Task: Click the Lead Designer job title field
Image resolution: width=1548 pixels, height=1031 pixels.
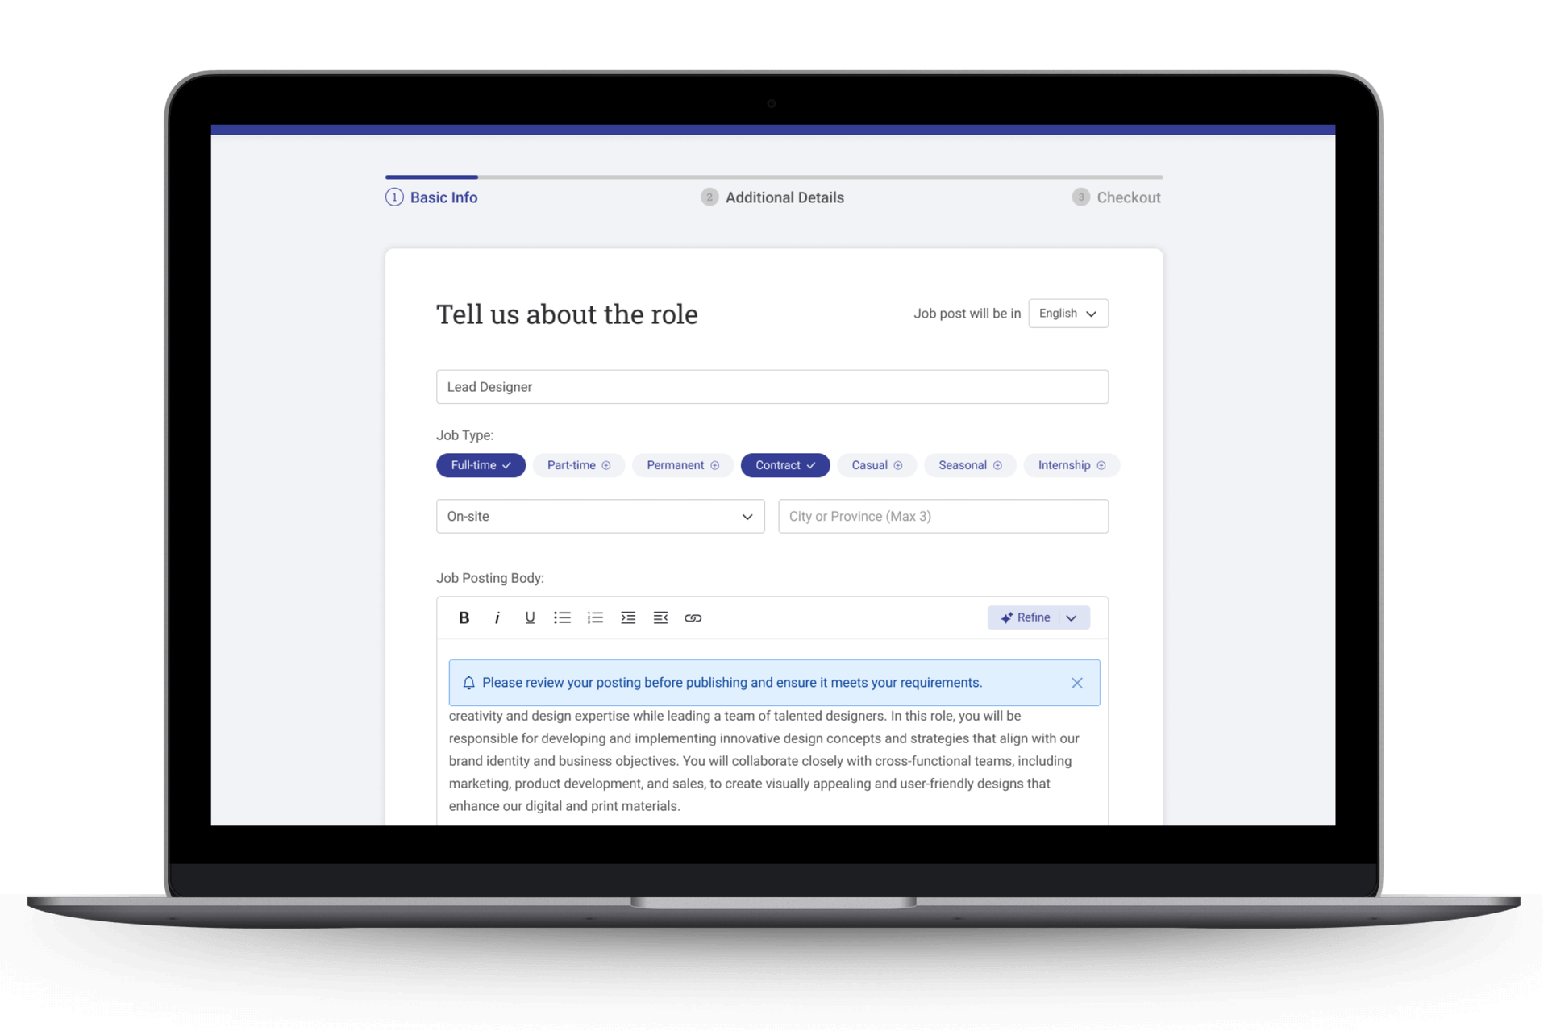Action: click(x=772, y=387)
